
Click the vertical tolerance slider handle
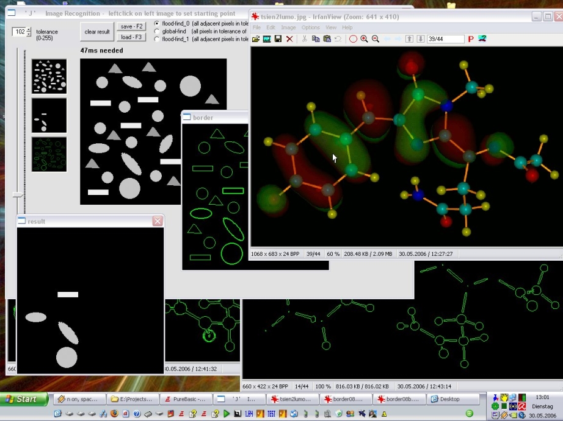pos(18,195)
